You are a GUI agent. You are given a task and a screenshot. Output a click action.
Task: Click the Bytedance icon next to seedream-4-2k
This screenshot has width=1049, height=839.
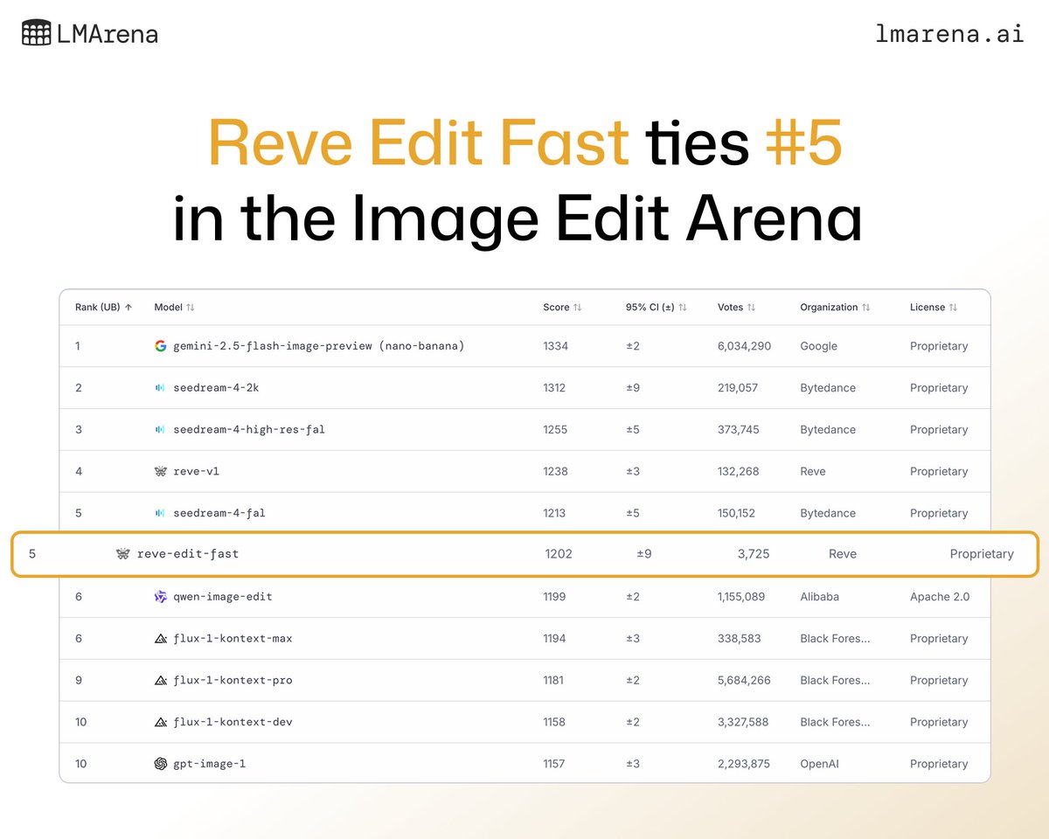click(x=160, y=388)
